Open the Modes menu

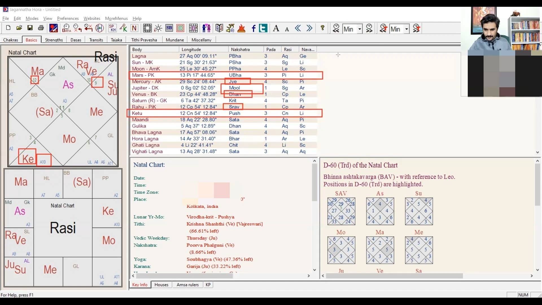32,18
